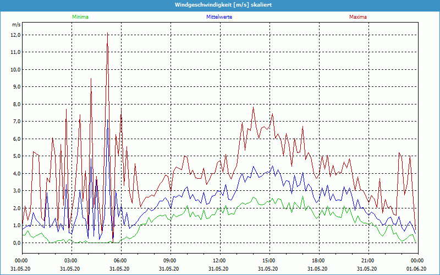This screenshot has width=440, height=275.
Task: Click the '31.05.20' date under 06:00
Action: (x=119, y=268)
